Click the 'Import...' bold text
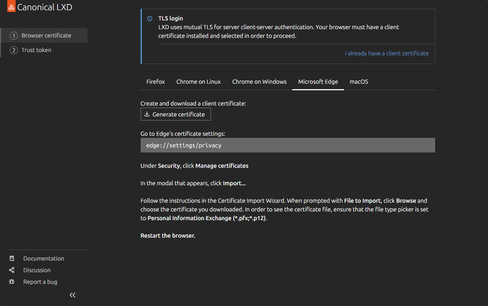 234,183
